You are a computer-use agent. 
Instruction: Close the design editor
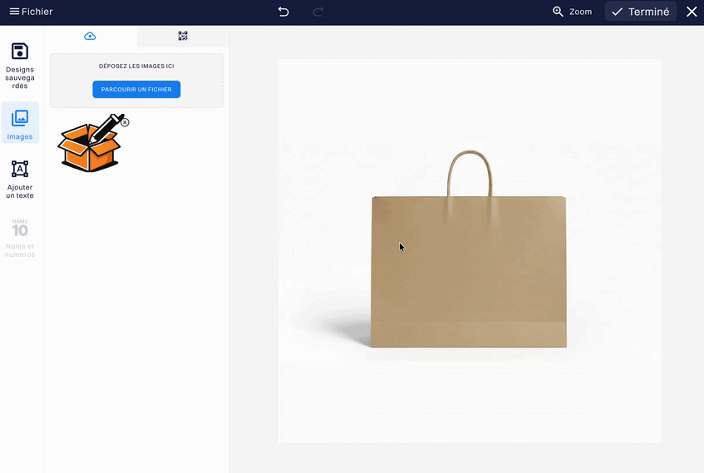(691, 12)
